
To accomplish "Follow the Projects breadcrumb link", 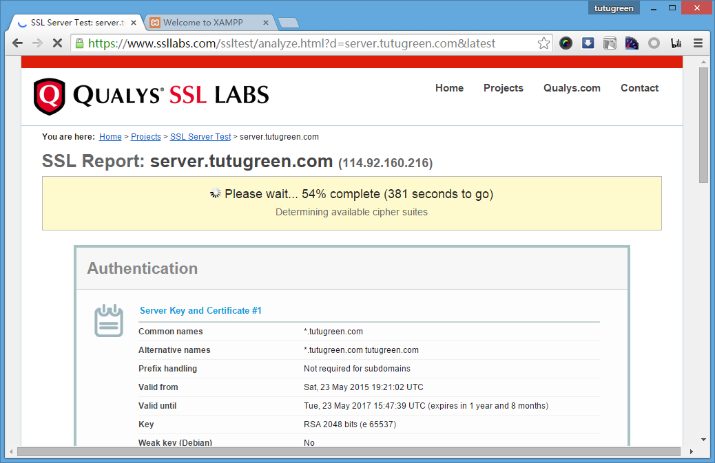I will 146,137.
